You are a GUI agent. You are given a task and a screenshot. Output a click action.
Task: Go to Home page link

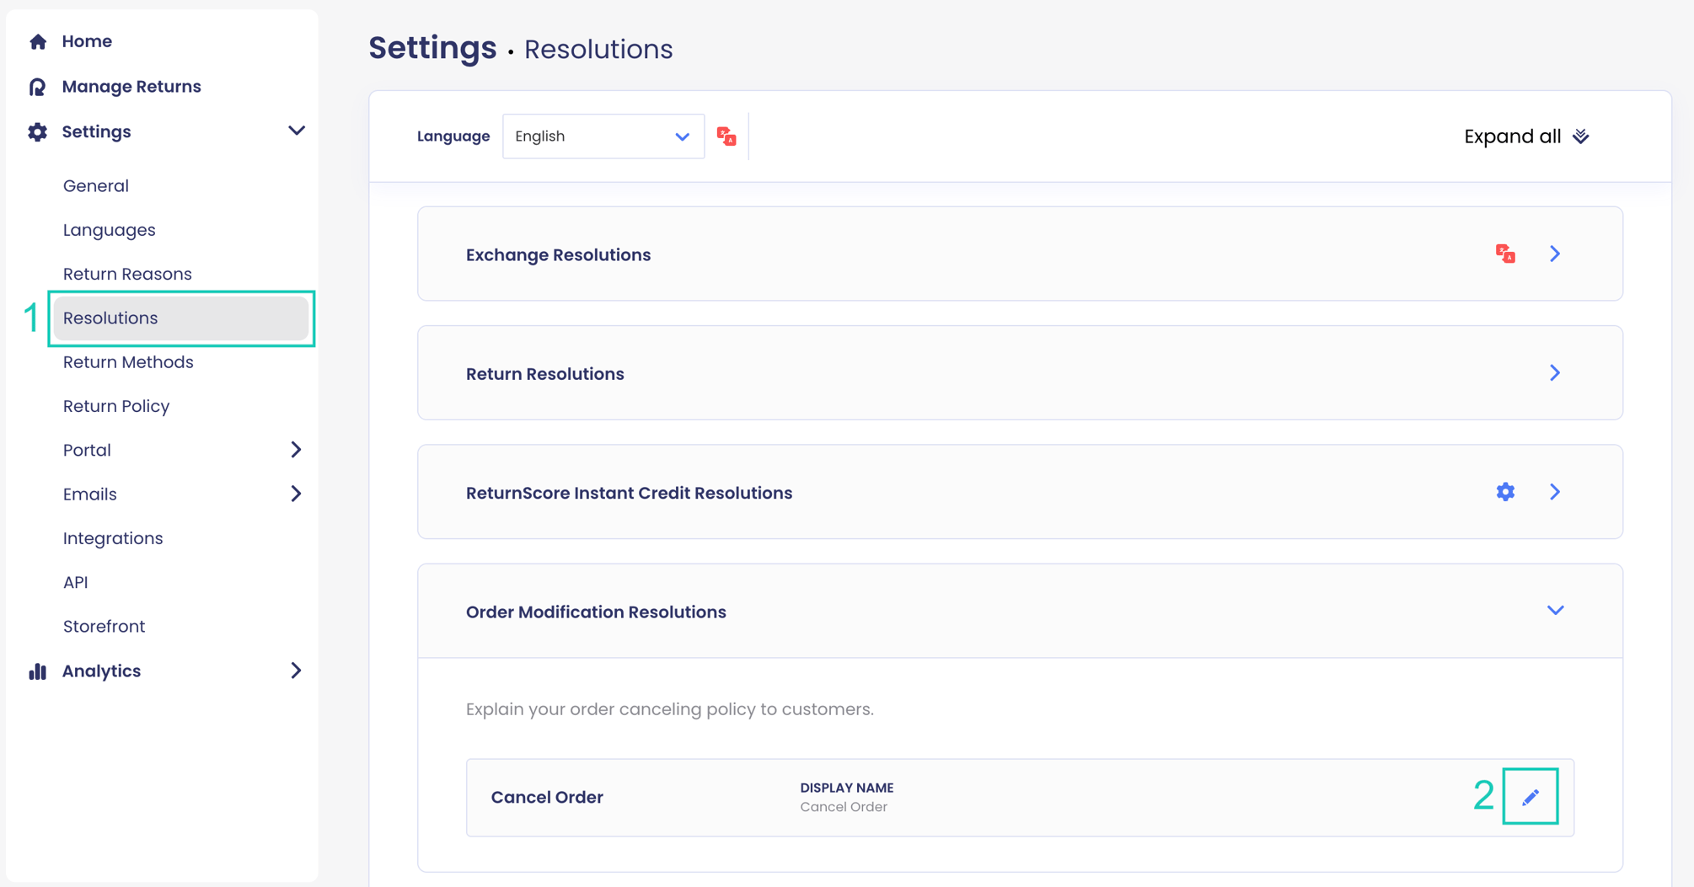pyautogui.click(x=87, y=41)
